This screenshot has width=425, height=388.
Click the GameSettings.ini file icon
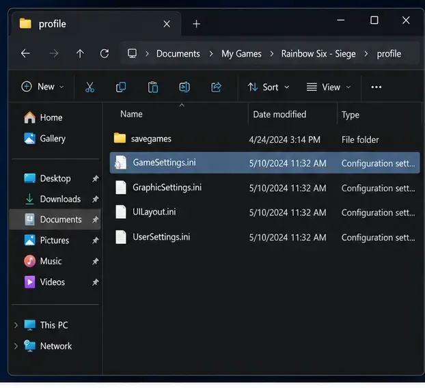[120, 163]
